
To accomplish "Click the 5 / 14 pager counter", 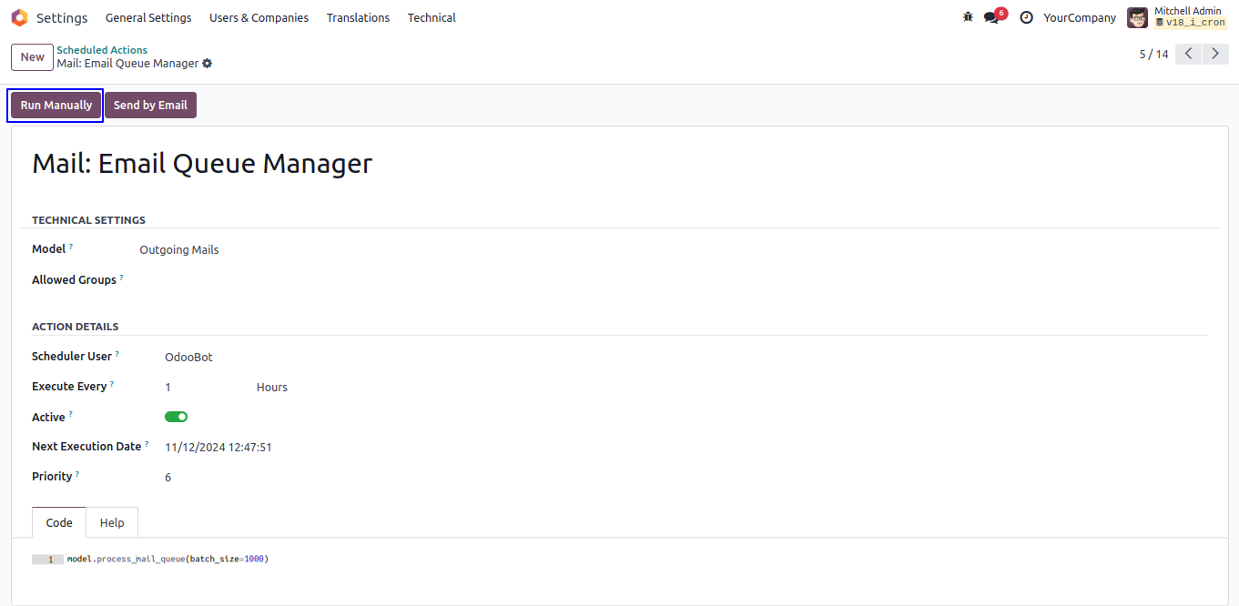I will [x=1153, y=54].
